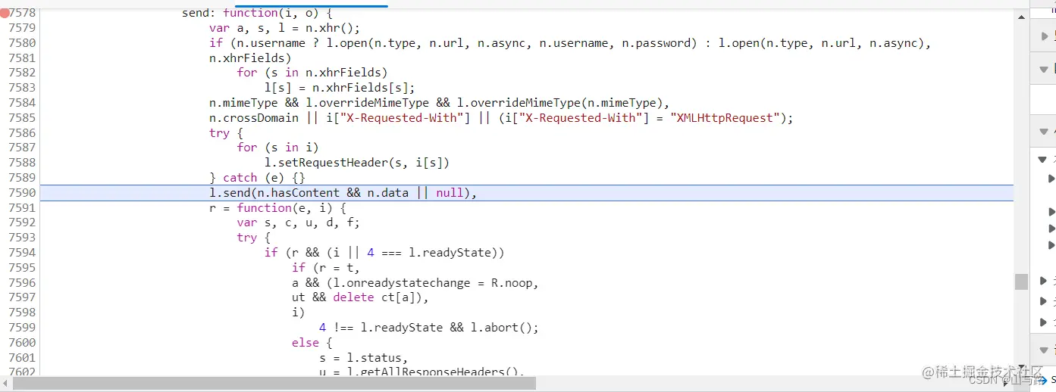Place cursor in highlighted l.send(n.hasContent line

[x=526, y=193]
